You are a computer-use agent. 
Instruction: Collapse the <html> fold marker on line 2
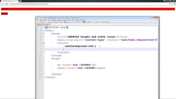pos(44,31)
